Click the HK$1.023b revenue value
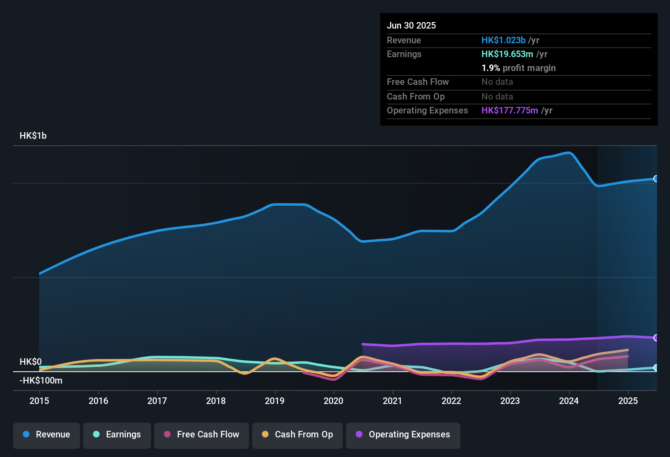Screen dimensions: 670x457 pos(503,40)
